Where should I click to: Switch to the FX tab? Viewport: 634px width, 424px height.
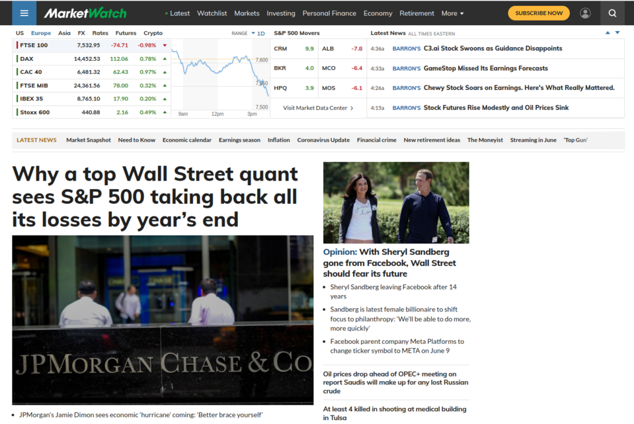click(81, 33)
